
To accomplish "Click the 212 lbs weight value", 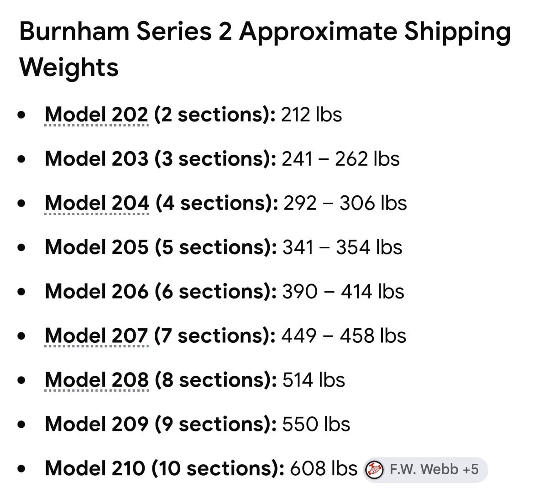I will click(x=311, y=115).
